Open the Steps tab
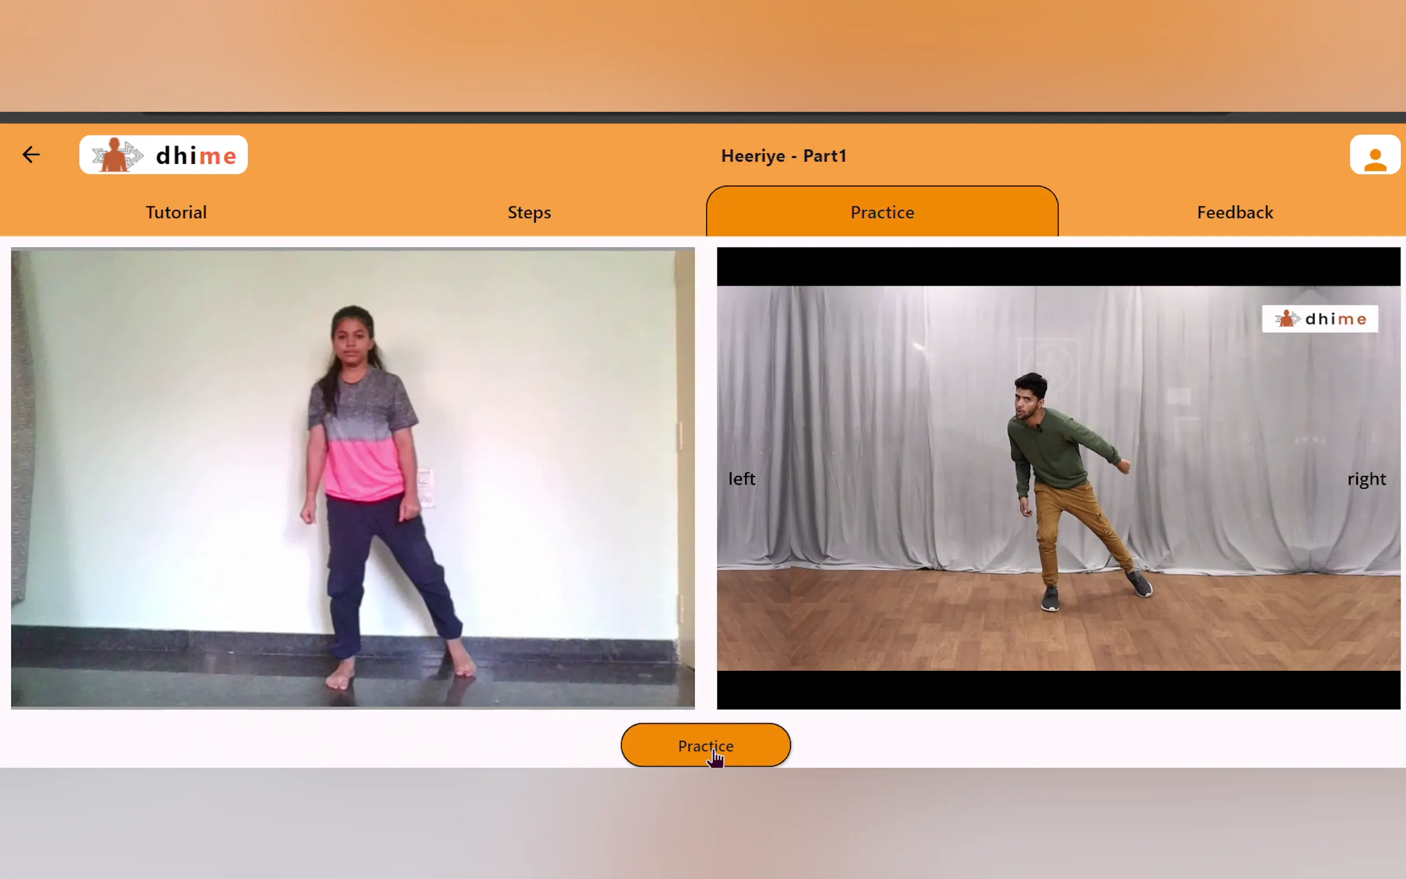The height and width of the screenshot is (879, 1406). (x=529, y=212)
